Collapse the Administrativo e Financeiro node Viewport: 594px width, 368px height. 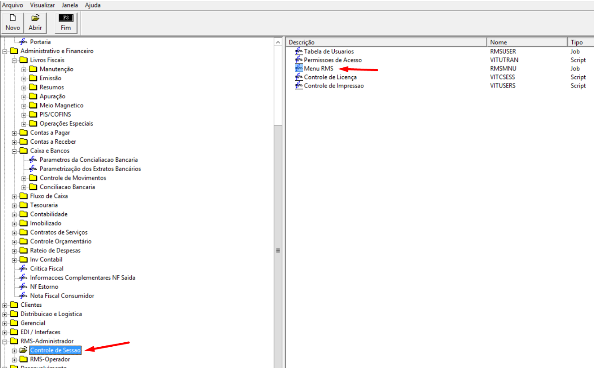[x=5, y=51]
